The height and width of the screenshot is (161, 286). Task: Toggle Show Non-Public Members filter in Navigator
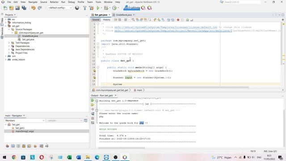pyautogui.click(x=24, y=146)
